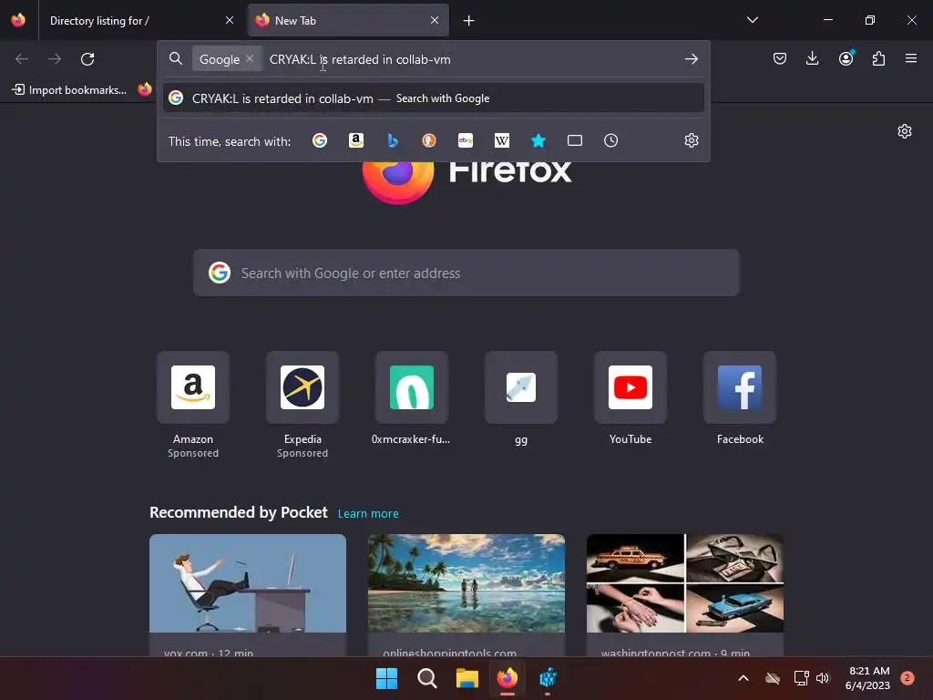
Task: Search history using the clock icon
Action: tap(611, 140)
